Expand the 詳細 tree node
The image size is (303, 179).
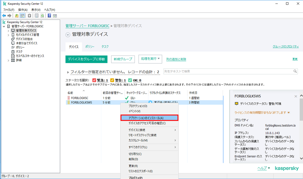coord(8,60)
